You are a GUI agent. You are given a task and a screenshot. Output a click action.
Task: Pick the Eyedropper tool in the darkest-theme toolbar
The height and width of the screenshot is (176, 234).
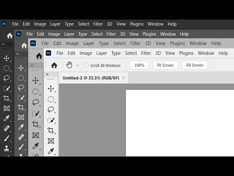click(6, 118)
